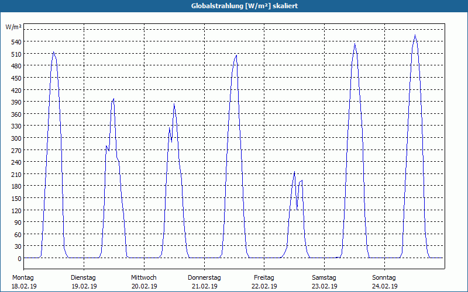Click the 20.02.19 date label
The height and width of the screenshot is (292, 468).
click(144, 286)
